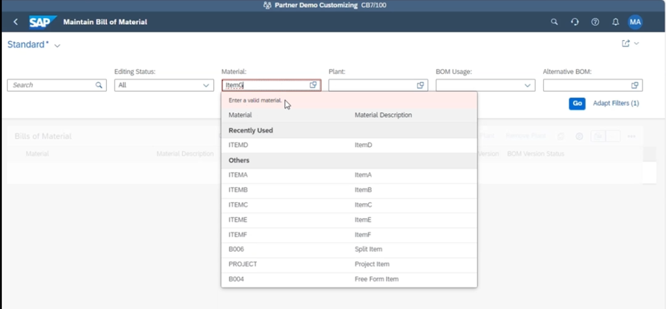Open the help question mark icon
The height and width of the screenshot is (309, 666).
[594, 22]
